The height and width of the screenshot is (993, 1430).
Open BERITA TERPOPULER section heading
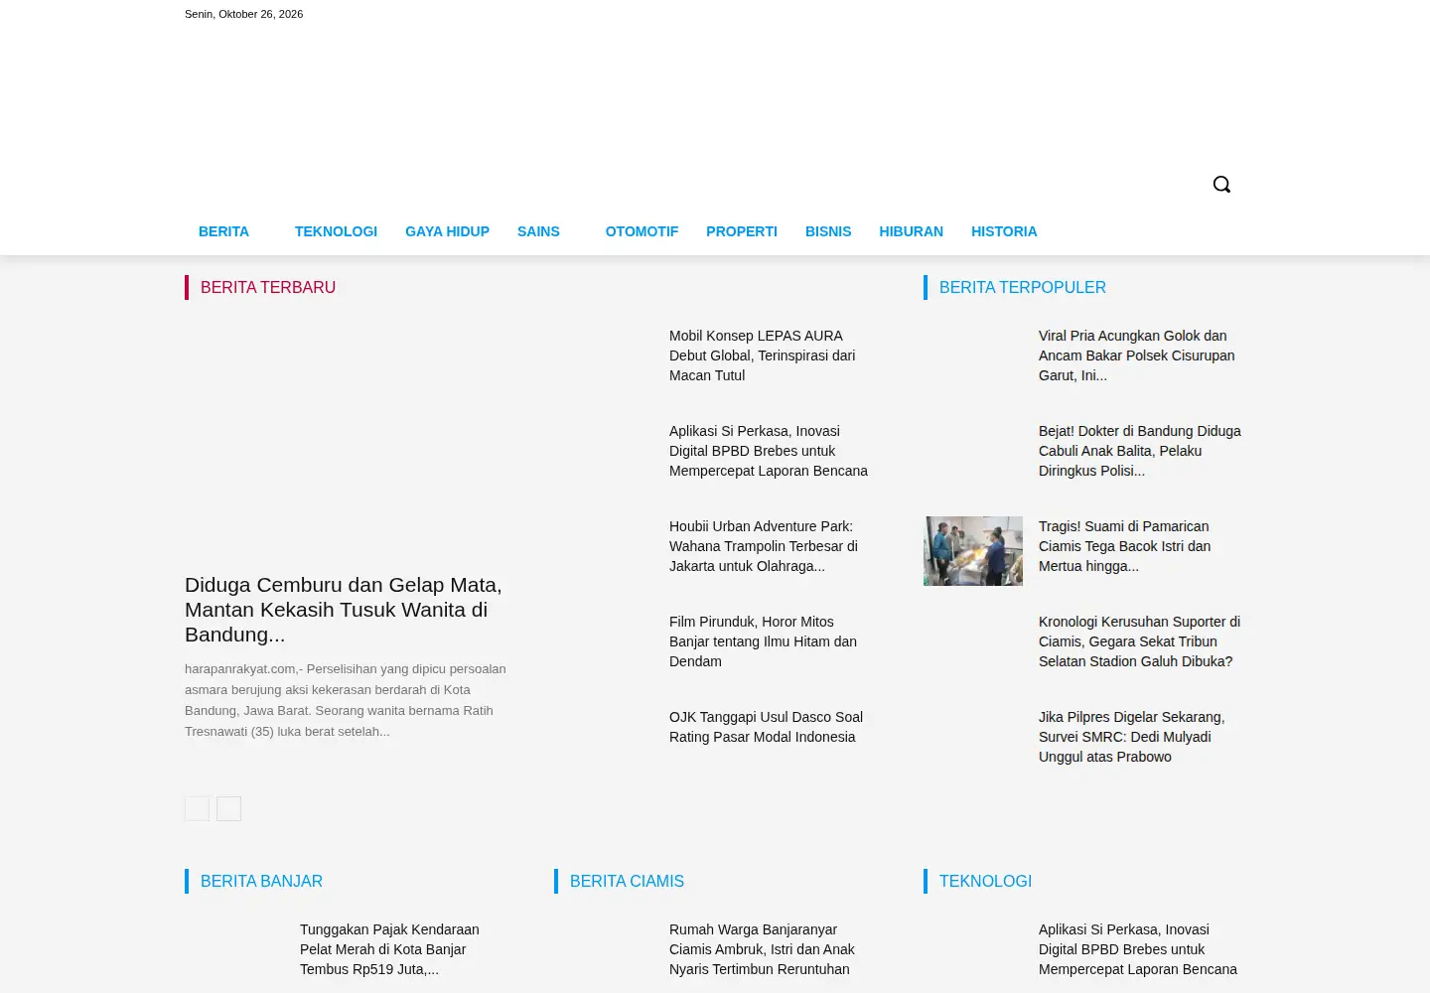tap(1023, 287)
